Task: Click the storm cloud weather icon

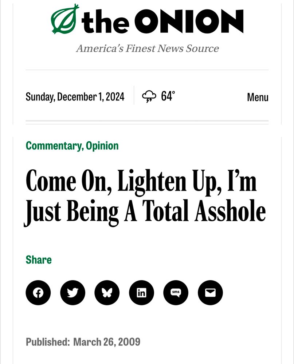Action: pos(149,97)
